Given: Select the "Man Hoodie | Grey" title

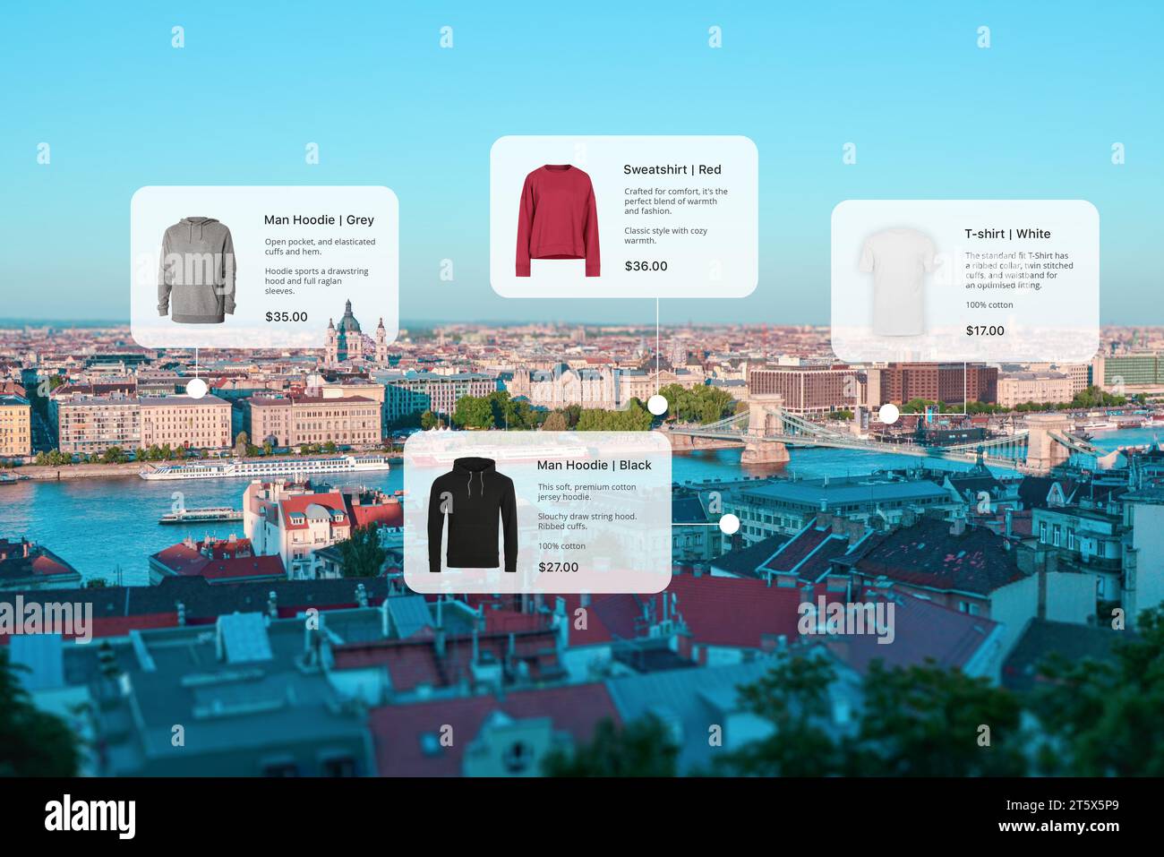Looking at the screenshot, I should click(319, 219).
